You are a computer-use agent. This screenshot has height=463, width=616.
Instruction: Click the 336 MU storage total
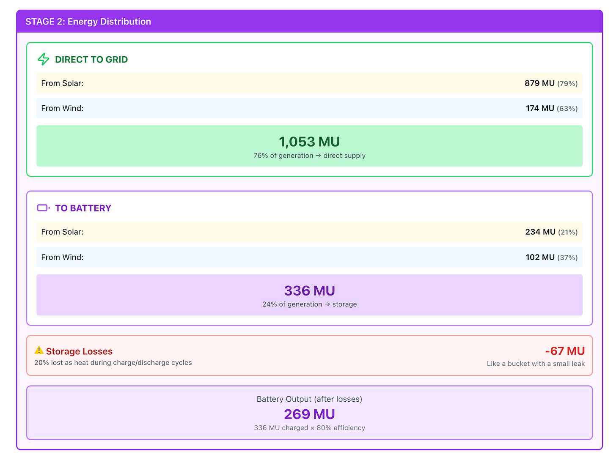coord(309,290)
